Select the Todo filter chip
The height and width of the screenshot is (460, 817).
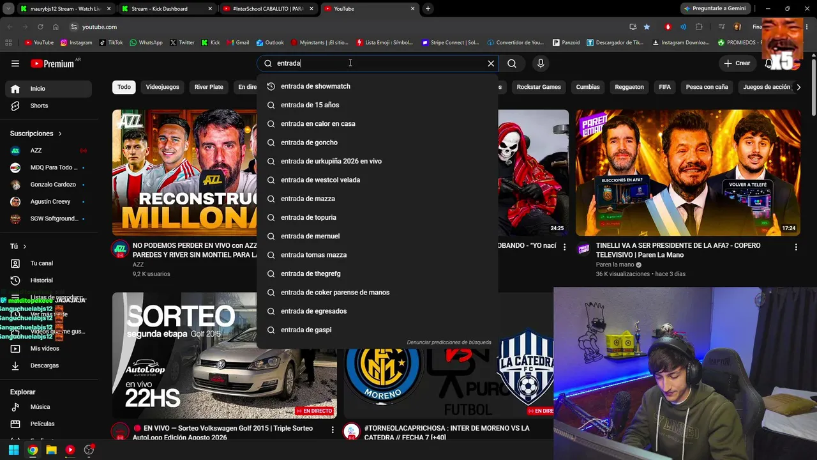(x=124, y=87)
